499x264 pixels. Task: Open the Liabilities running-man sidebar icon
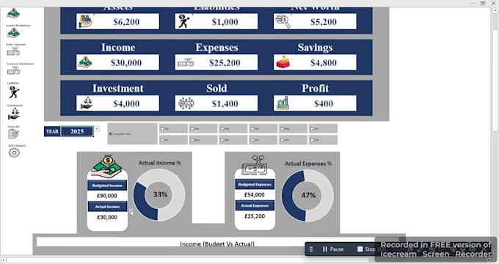[x=14, y=92]
